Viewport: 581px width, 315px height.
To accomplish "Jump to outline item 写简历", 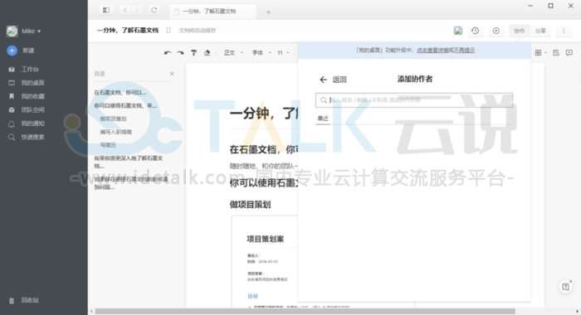I will [x=108, y=145].
